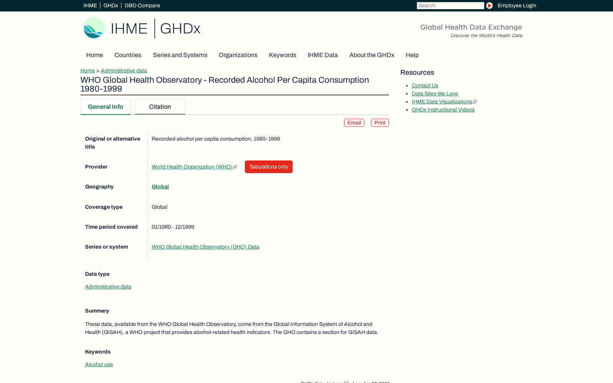
Task: Click the Tabulations only badge
Action: click(269, 167)
